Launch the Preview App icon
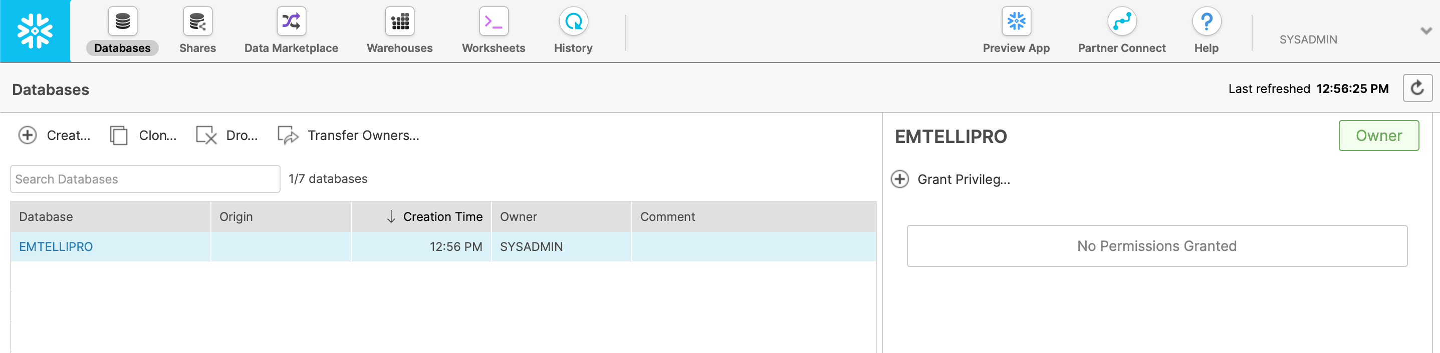 tap(1016, 21)
